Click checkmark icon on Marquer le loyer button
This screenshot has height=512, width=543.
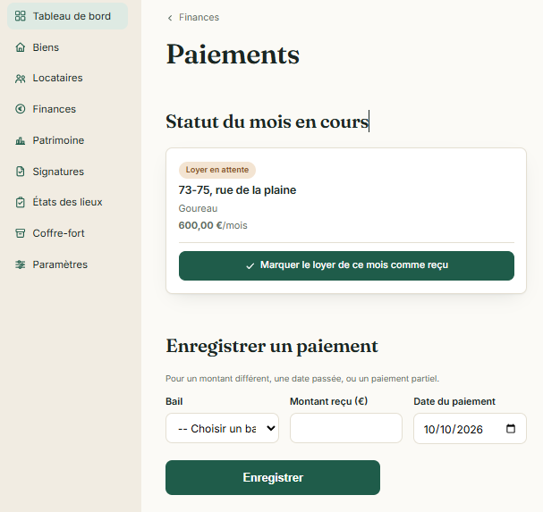(x=250, y=265)
